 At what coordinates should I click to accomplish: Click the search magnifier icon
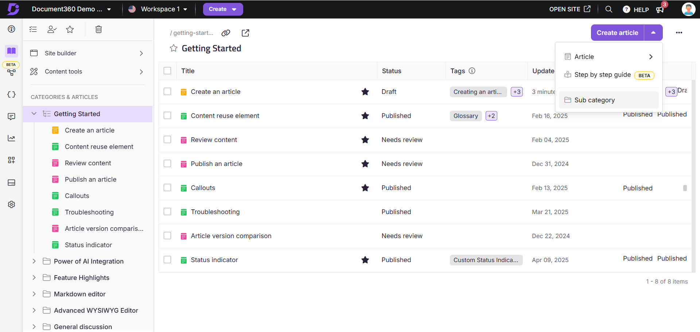tap(608, 9)
